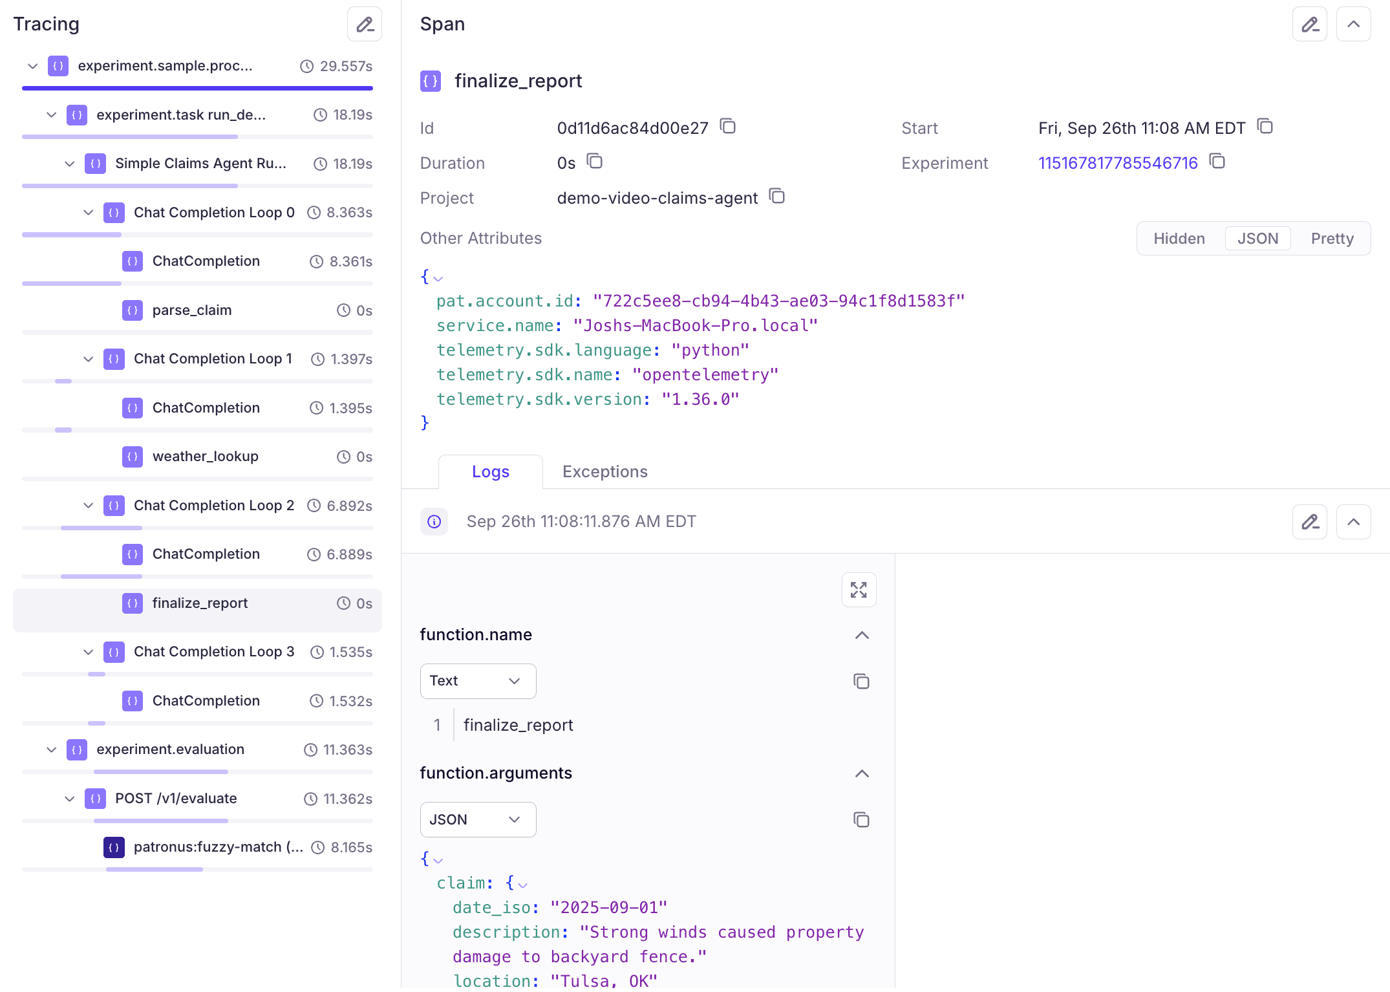
Task: Switch attributes view to Hidden
Action: tap(1179, 239)
